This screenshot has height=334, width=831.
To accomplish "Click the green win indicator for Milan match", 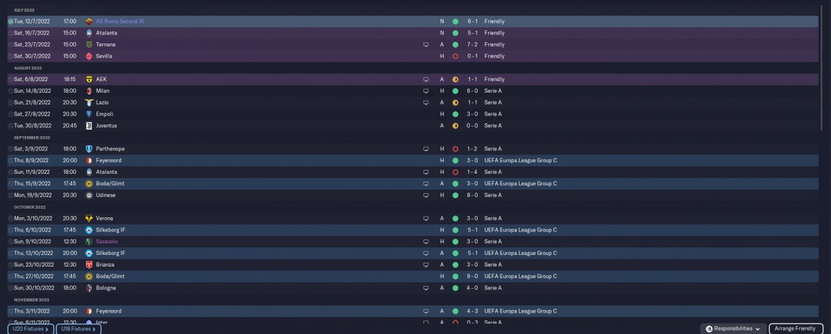I will (x=455, y=91).
